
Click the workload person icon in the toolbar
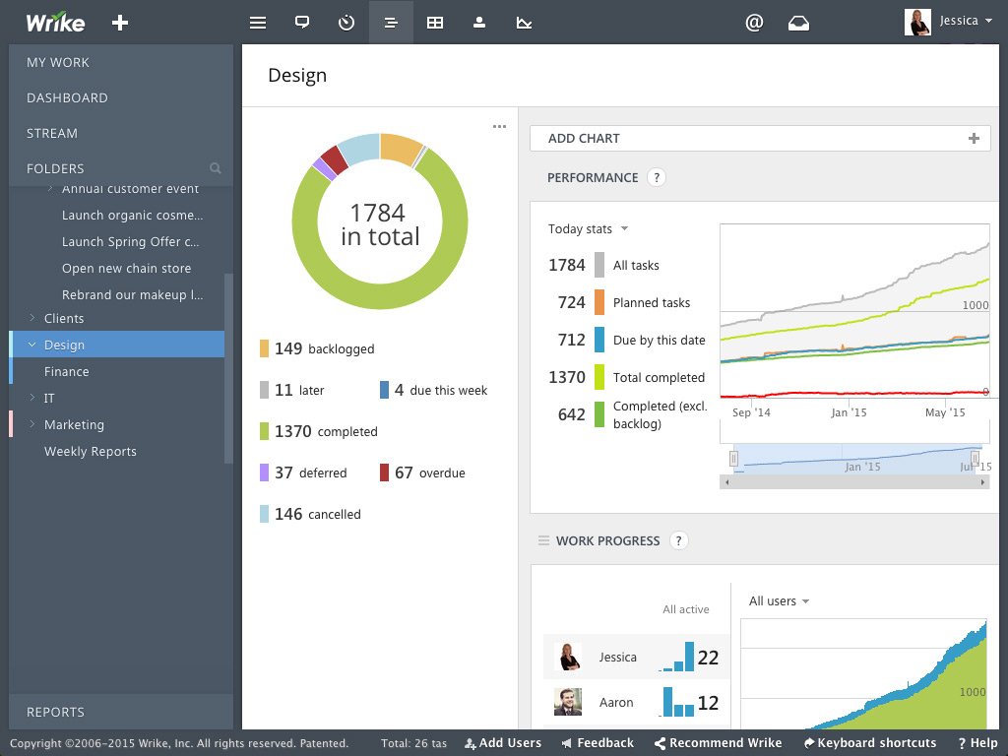click(479, 22)
